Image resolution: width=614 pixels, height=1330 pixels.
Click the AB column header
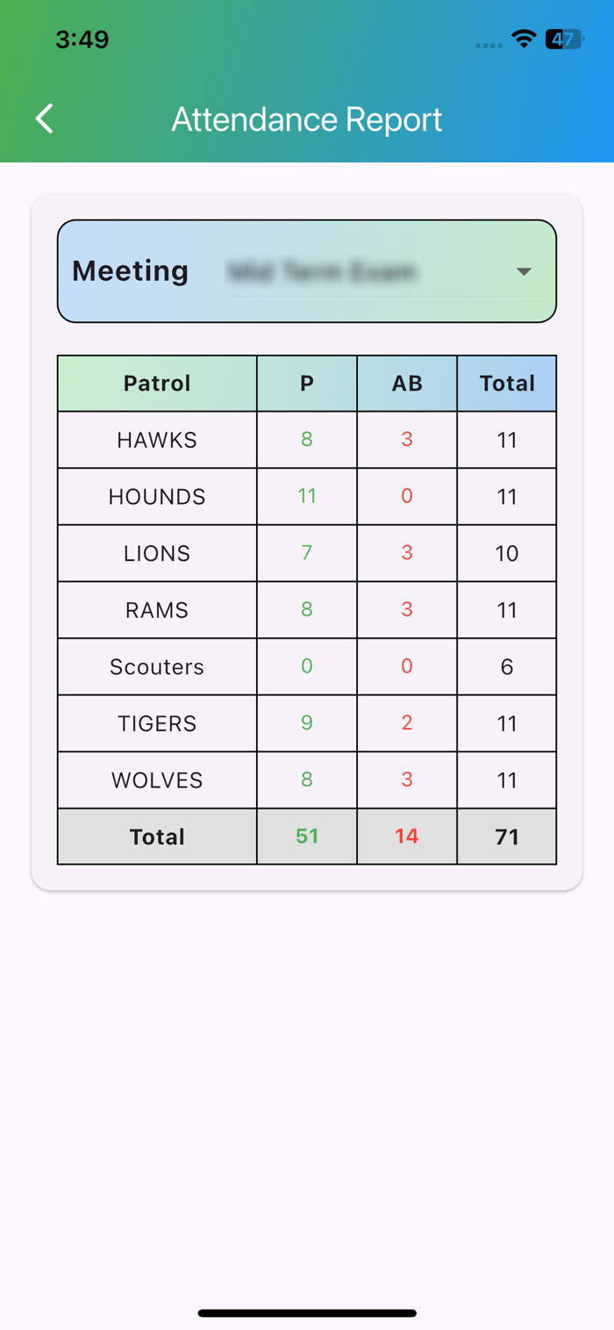[x=407, y=384]
